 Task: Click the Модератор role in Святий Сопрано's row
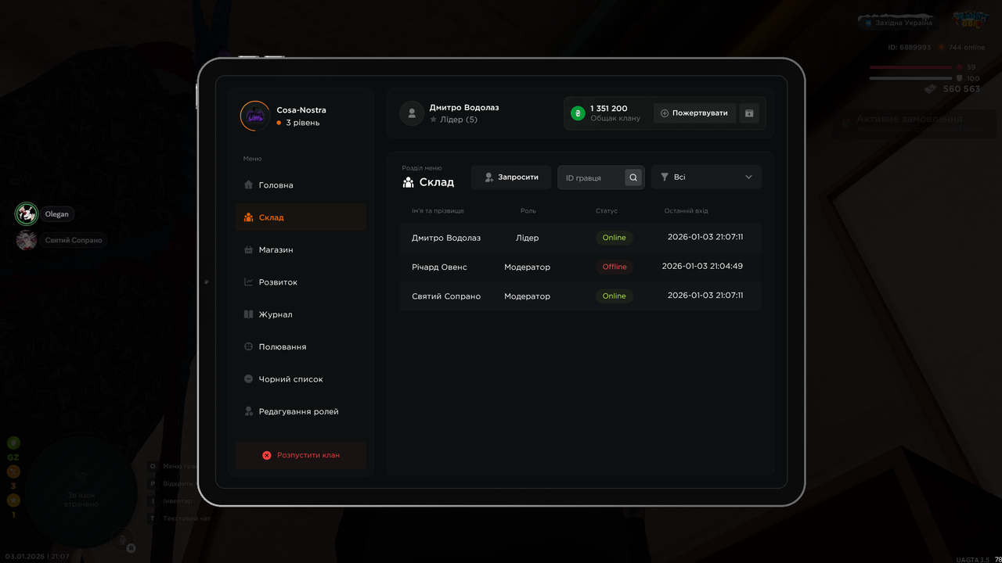[x=528, y=296]
